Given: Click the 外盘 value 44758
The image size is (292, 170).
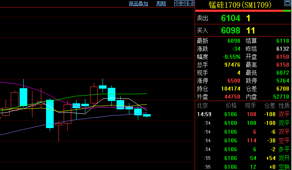Looking at the screenshot, I should coord(232,97).
